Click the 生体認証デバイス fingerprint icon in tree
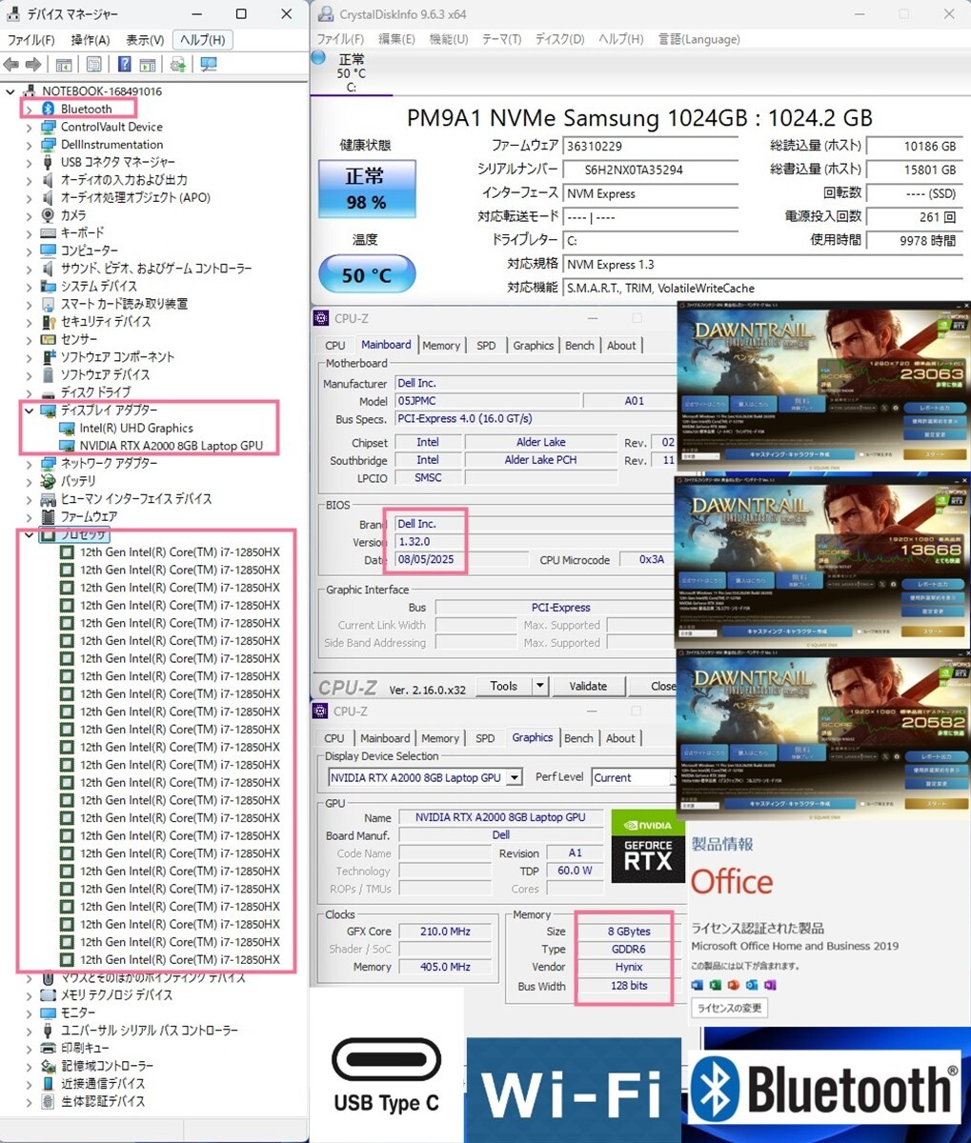 [x=48, y=1101]
